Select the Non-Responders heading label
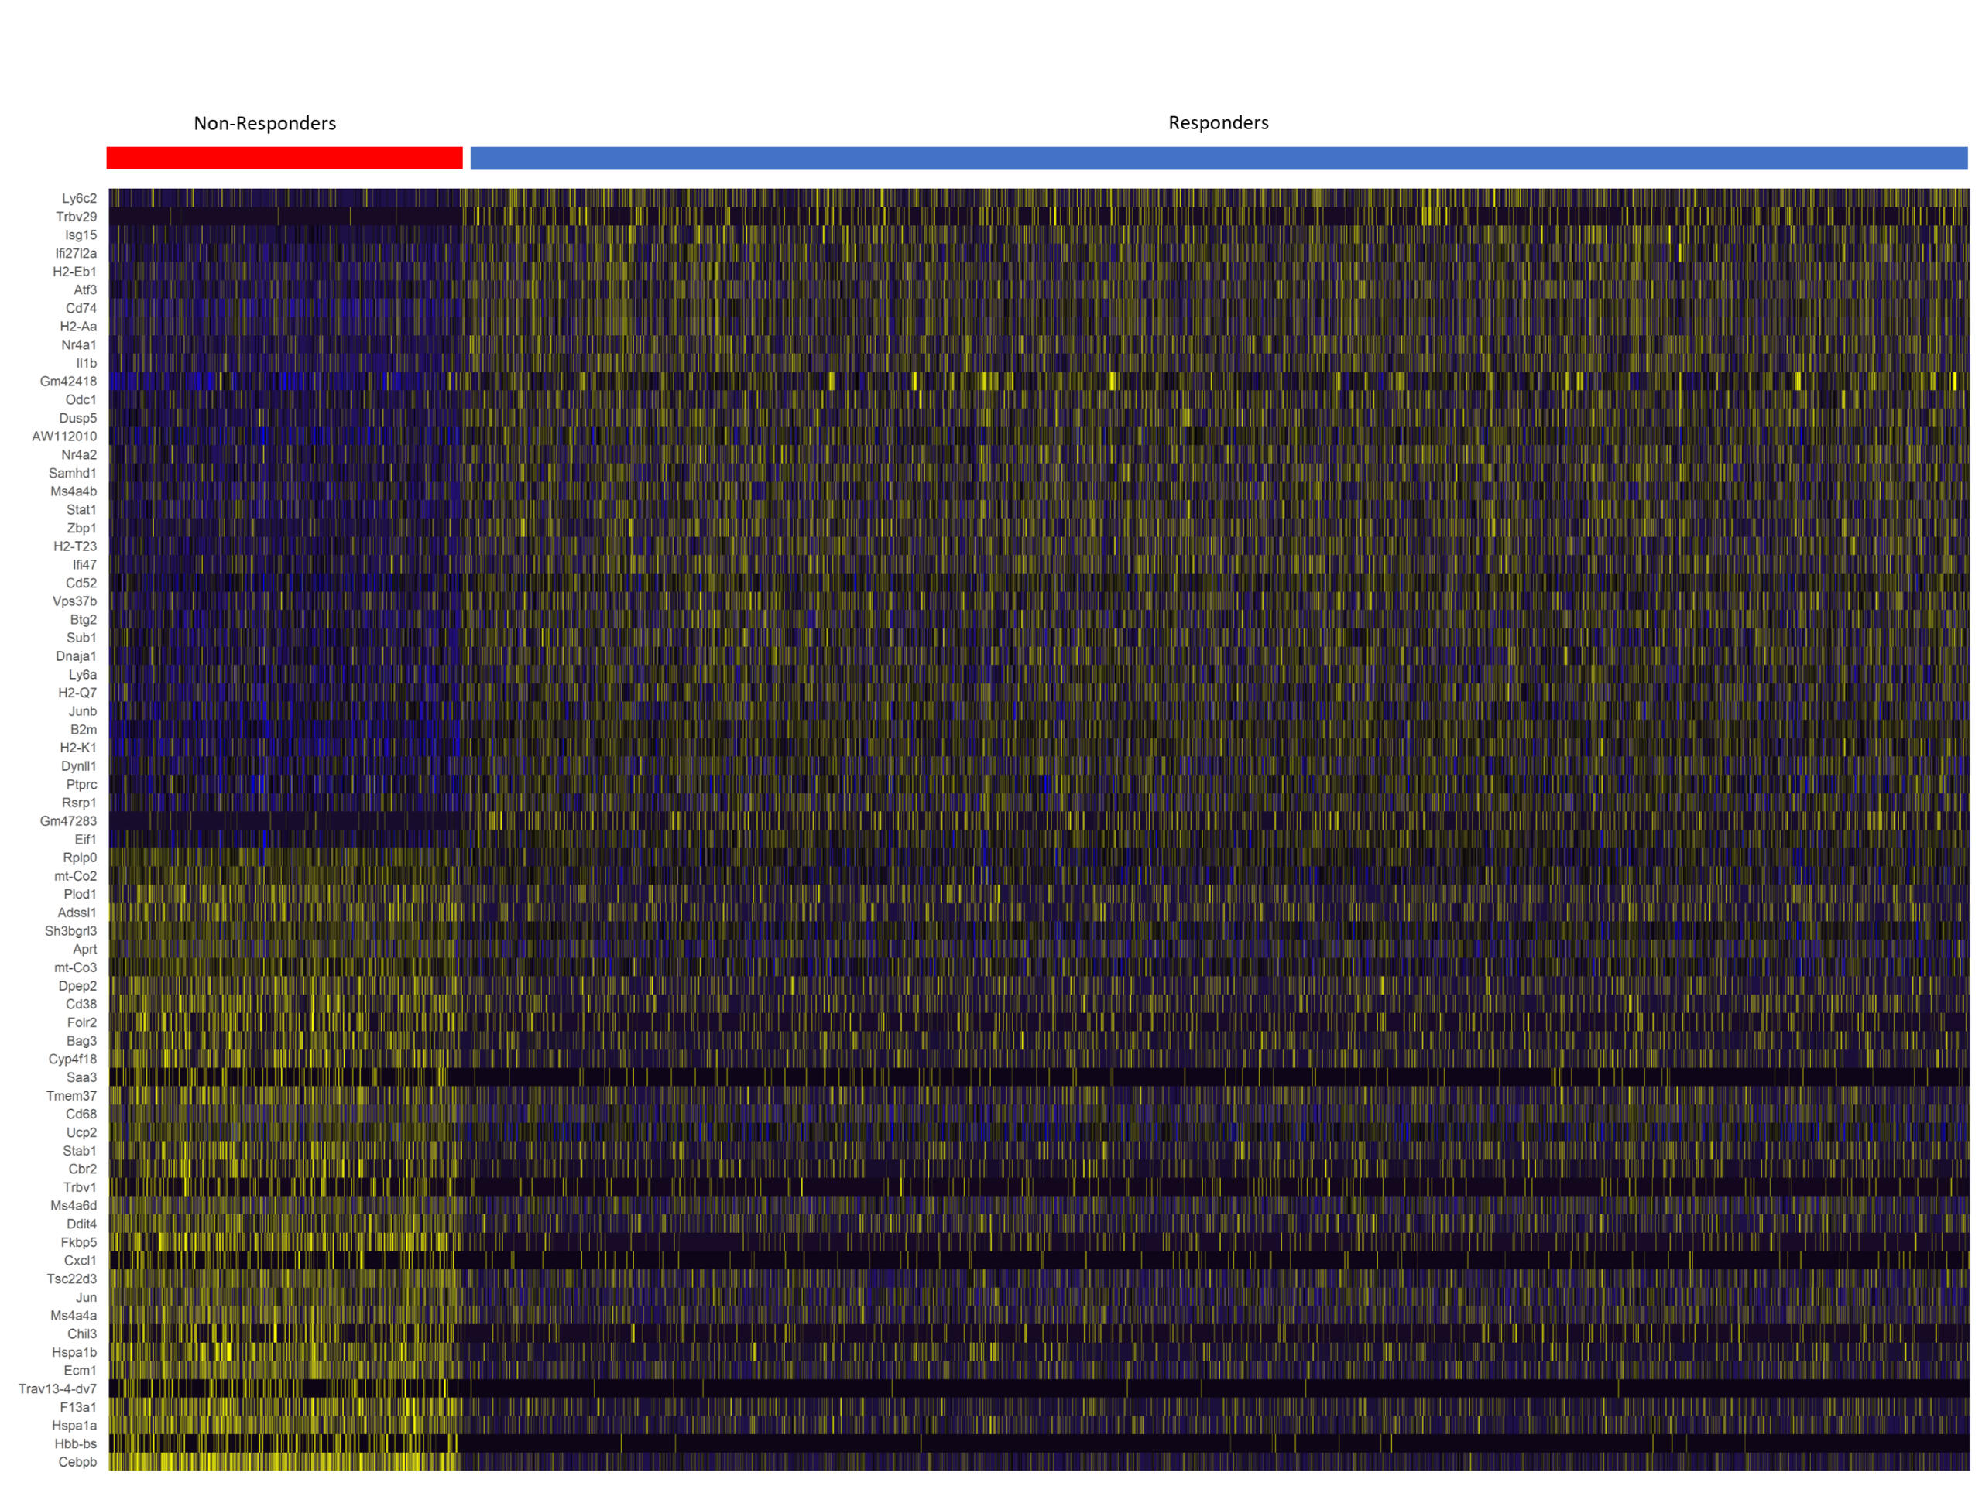 click(264, 123)
